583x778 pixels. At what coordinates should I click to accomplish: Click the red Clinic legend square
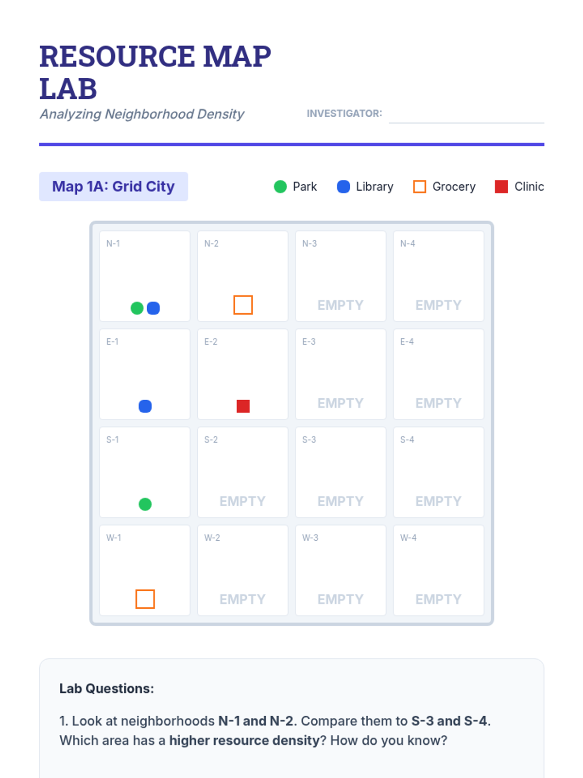[501, 187]
